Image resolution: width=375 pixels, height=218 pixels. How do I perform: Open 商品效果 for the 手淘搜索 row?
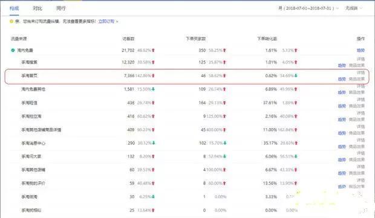[x=357, y=65]
